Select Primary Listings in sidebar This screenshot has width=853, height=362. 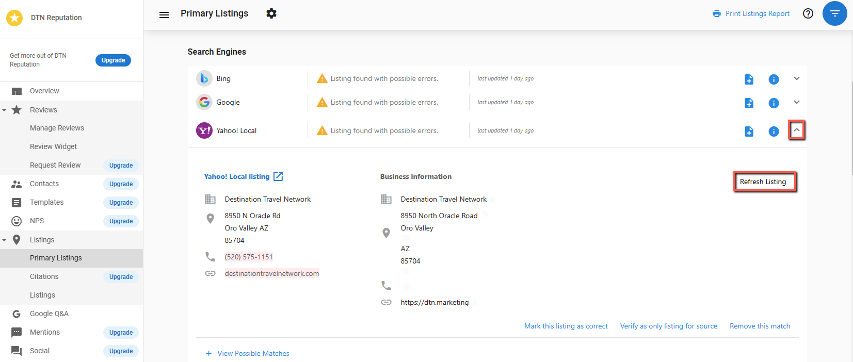tap(56, 258)
